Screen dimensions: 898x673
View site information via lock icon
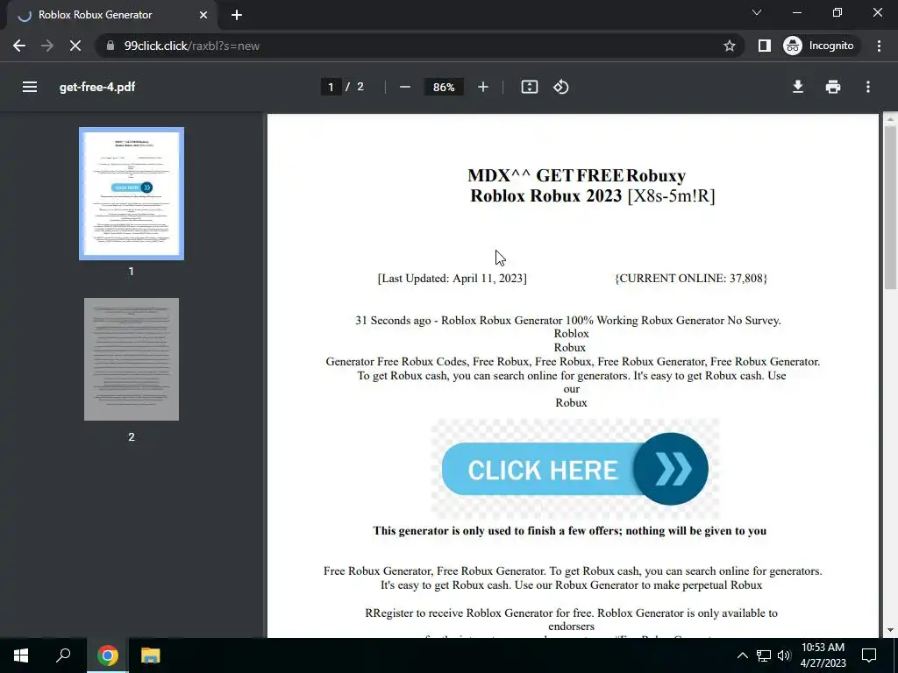pyautogui.click(x=110, y=46)
